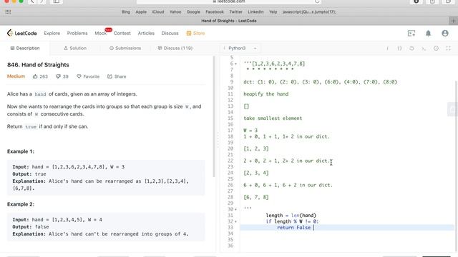This screenshot has width=458, height=257.
Task: Click the 'Example 1:' heading
Action: tap(21, 151)
